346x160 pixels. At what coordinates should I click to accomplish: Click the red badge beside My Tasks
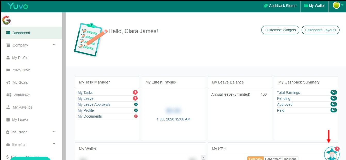pyautogui.click(x=135, y=92)
